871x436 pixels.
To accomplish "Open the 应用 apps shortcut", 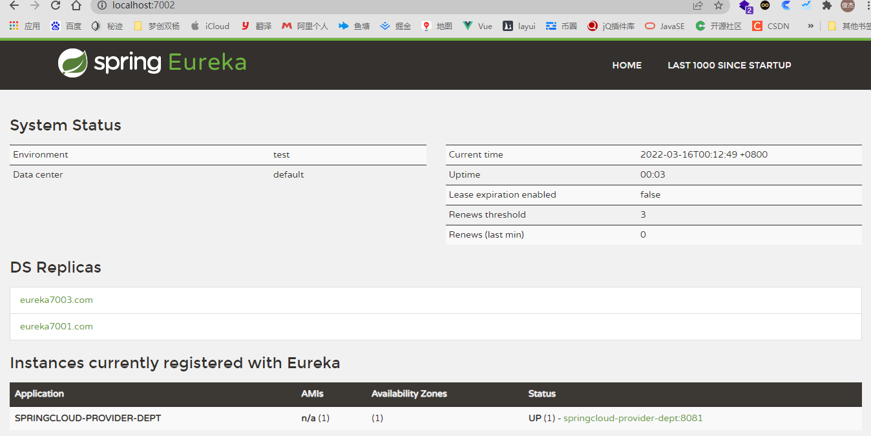I will (24, 26).
